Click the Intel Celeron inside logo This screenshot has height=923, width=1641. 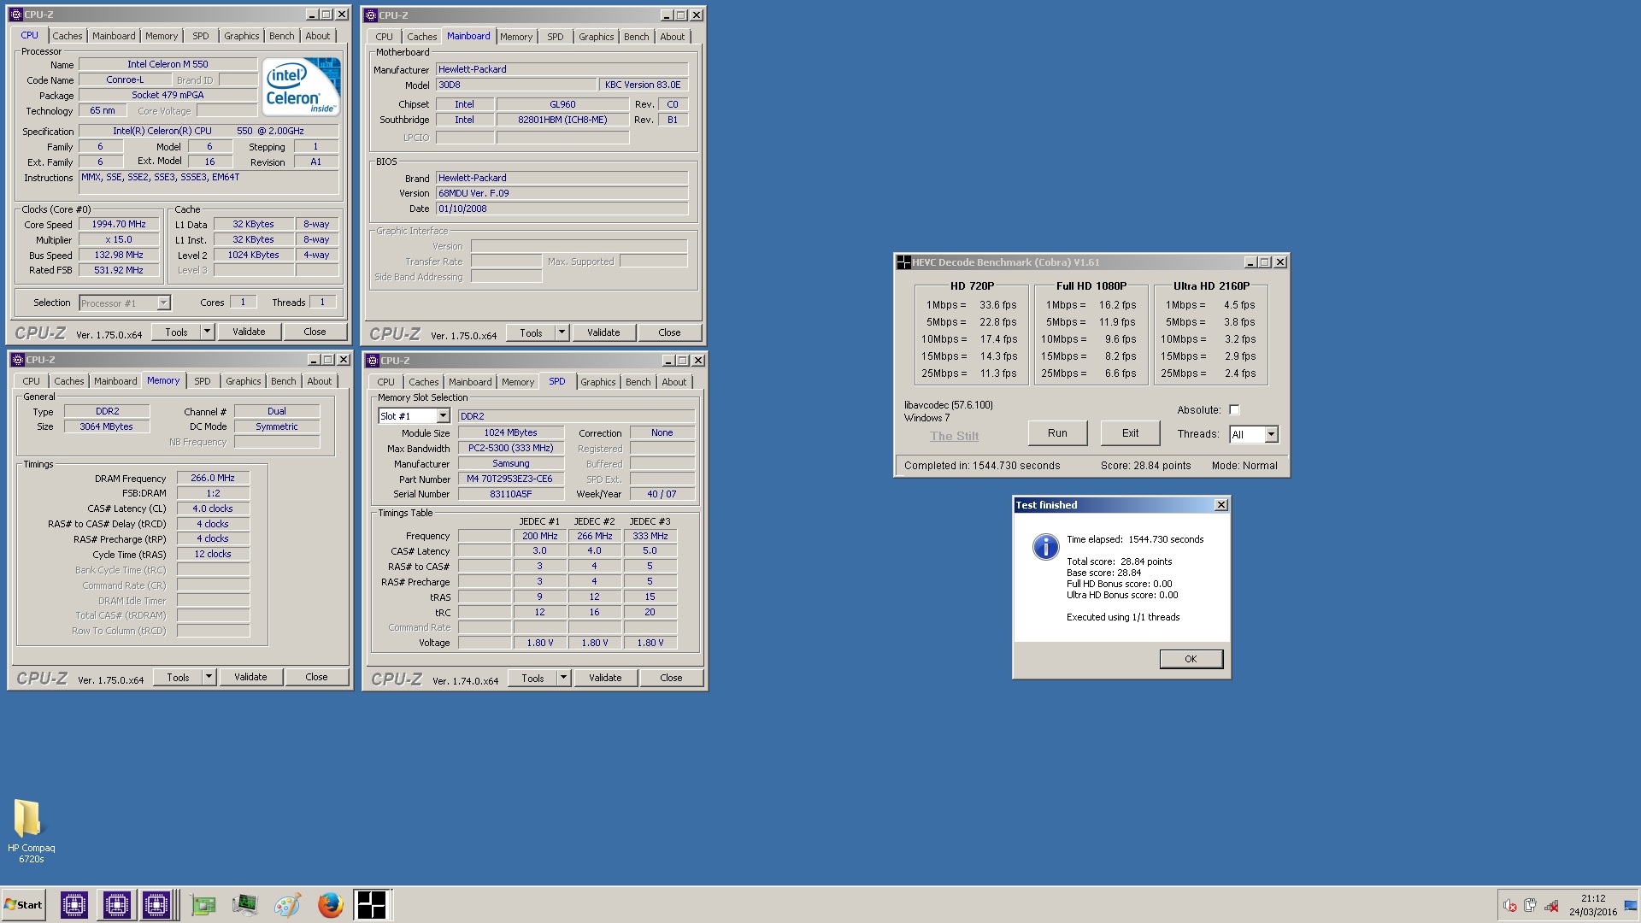301,85
